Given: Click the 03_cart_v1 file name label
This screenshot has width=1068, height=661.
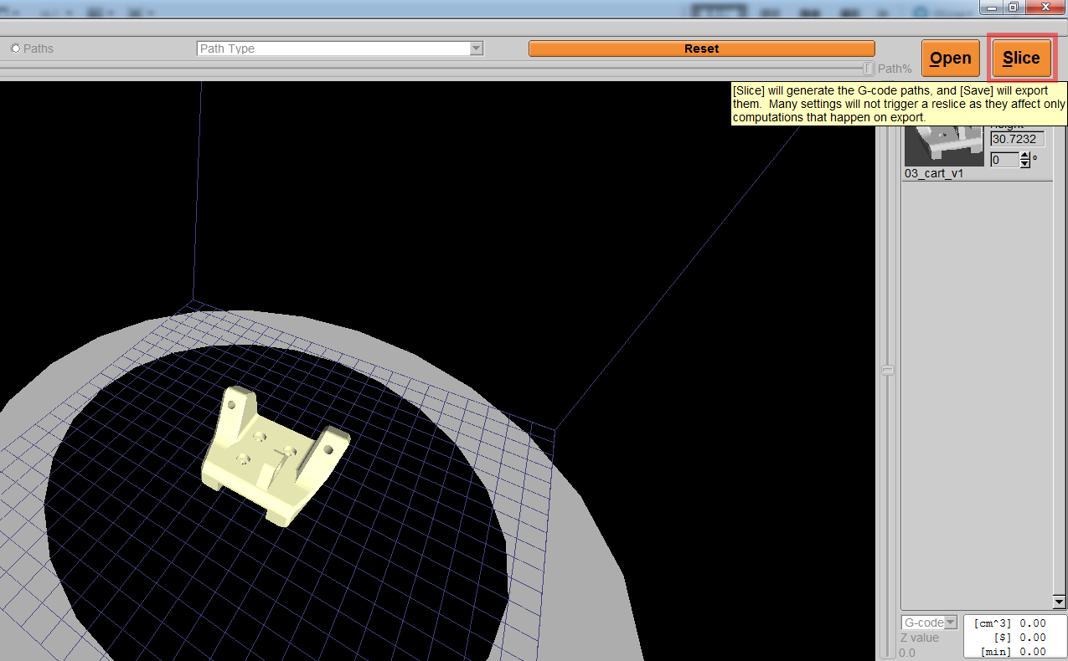Looking at the screenshot, I should point(934,173).
